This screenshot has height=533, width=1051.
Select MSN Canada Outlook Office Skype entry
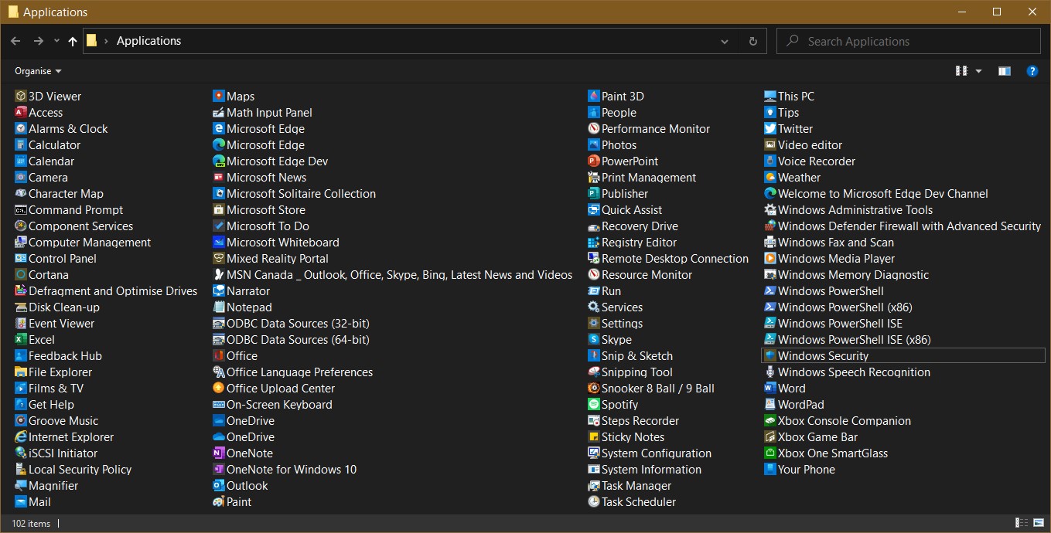[x=393, y=275]
